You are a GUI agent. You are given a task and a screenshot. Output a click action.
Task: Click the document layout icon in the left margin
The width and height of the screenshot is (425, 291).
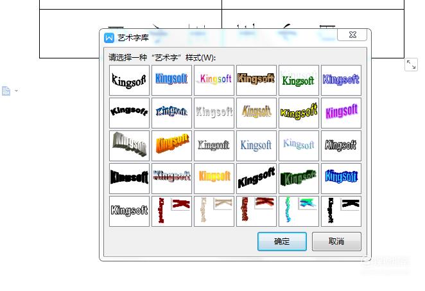(x=6, y=91)
